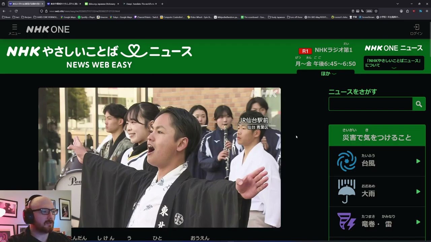Image resolution: width=431 pixels, height=242 pixels.
Task: Select the active 東北大学の応援団 tab
Action: (26, 4)
